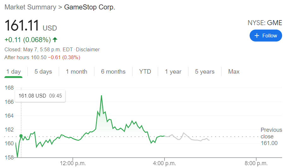Switch to the 1 month tab
Viewport: 290px width, 168px height.
click(x=76, y=72)
